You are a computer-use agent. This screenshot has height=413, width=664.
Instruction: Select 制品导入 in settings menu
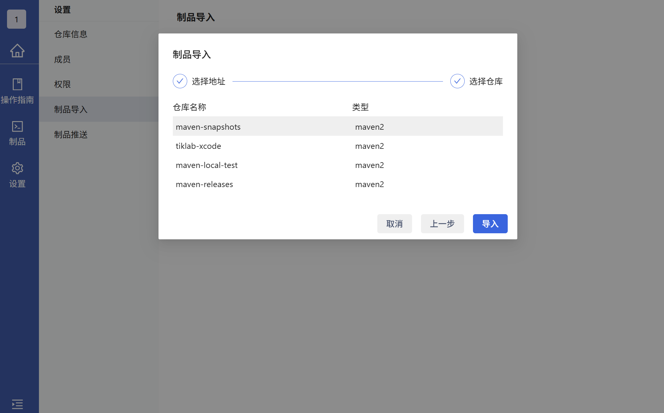(70, 109)
